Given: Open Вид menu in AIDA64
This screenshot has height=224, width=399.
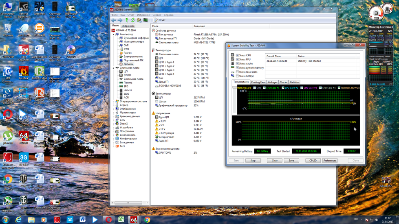Looking at the screenshot, I should point(123,15).
